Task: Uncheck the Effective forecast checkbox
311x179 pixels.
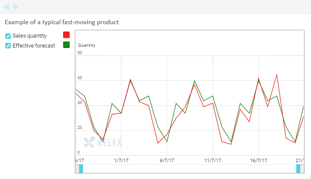Action: click(x=8, y=45)
